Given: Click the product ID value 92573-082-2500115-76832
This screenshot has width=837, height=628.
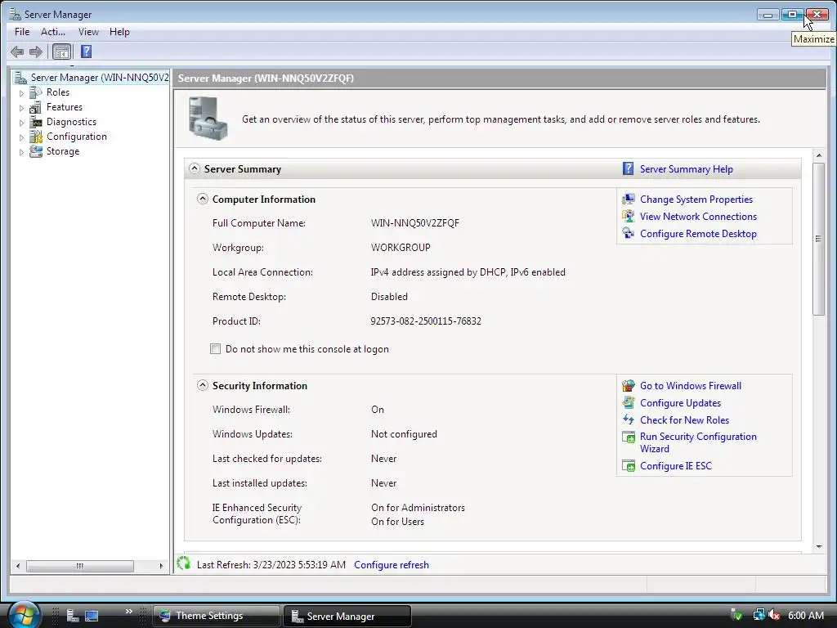Looking at the screenshot, I should click(x=425, y=321).
